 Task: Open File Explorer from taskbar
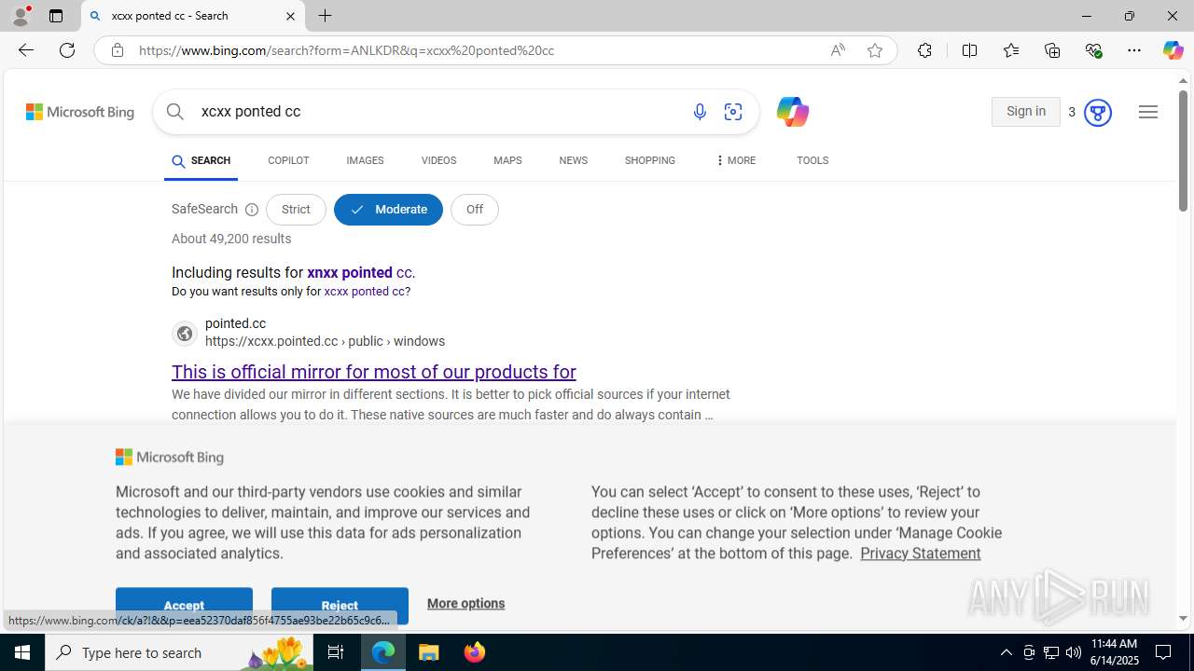429,652
